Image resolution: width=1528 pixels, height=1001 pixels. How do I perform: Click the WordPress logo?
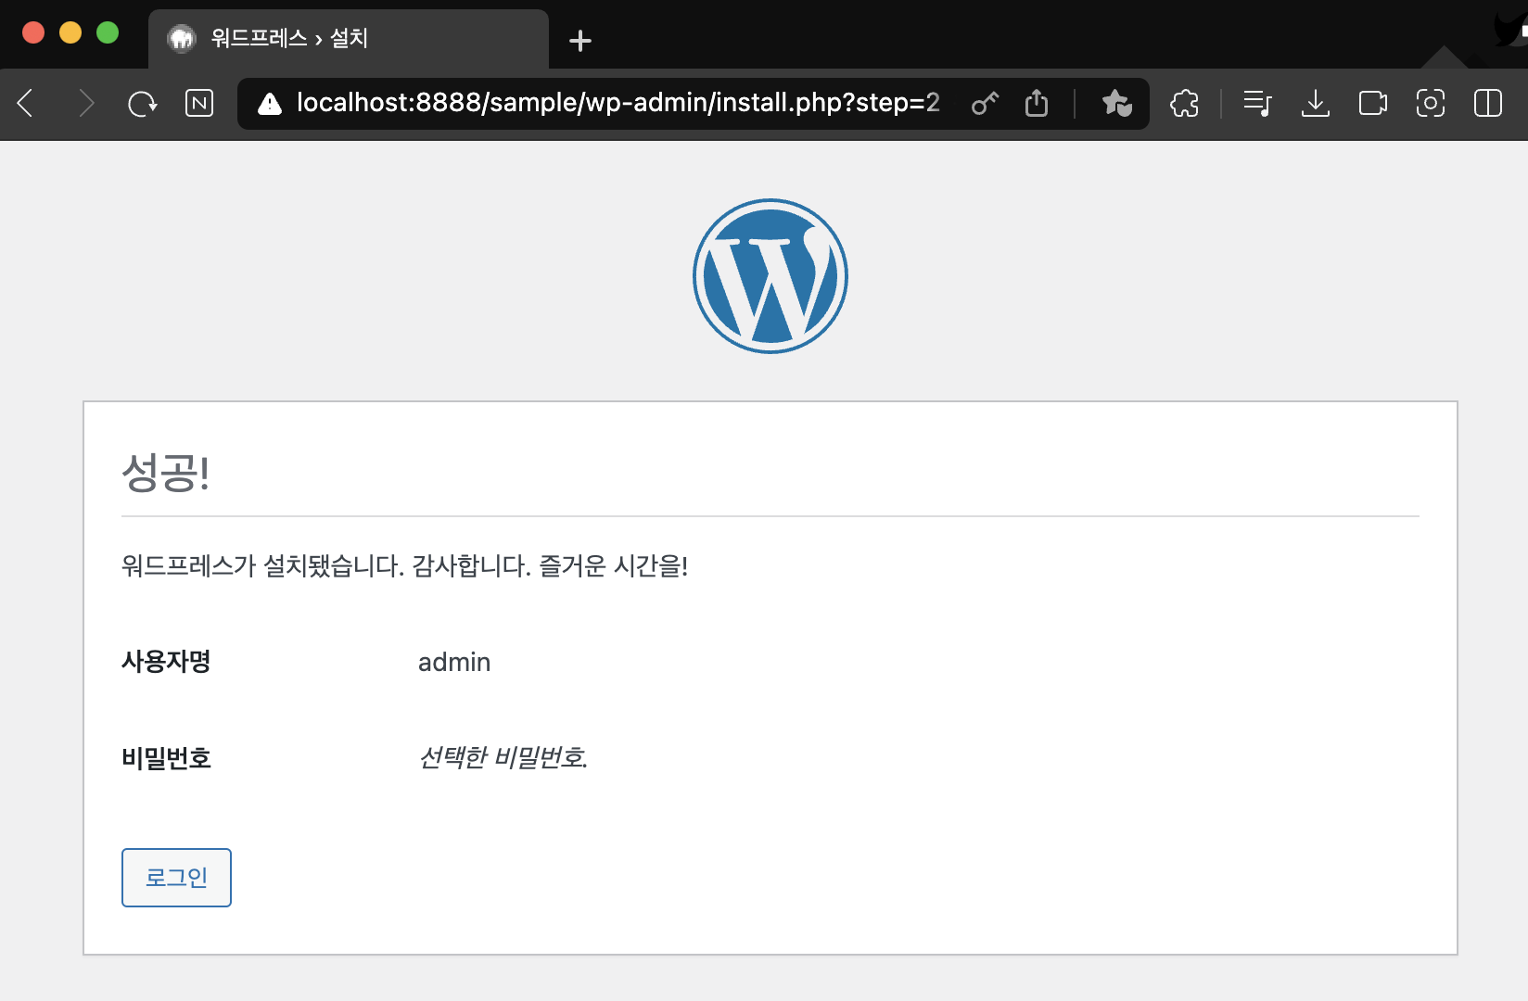(x=770, y=276)
